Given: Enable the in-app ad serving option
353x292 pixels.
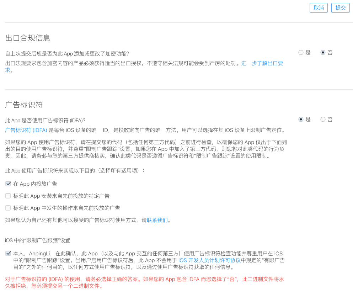Looking at the screenshot, I should 8,184.
